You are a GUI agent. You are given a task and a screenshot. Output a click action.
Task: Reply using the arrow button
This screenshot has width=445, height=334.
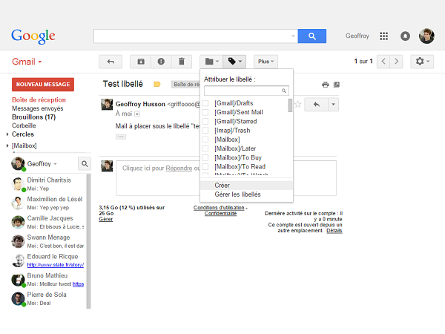(317, 105)
